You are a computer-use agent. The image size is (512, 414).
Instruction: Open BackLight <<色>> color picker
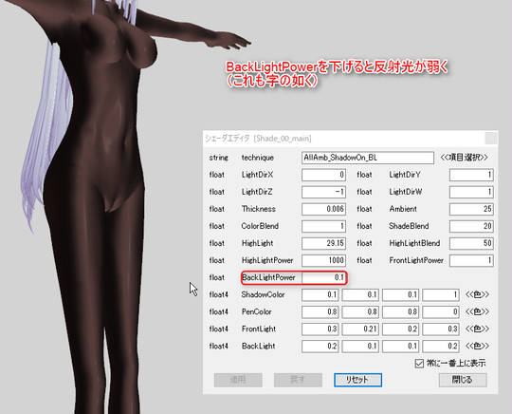[477, 346]
